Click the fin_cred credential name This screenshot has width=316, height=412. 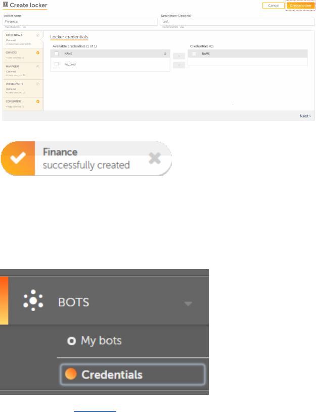(70, 65)
